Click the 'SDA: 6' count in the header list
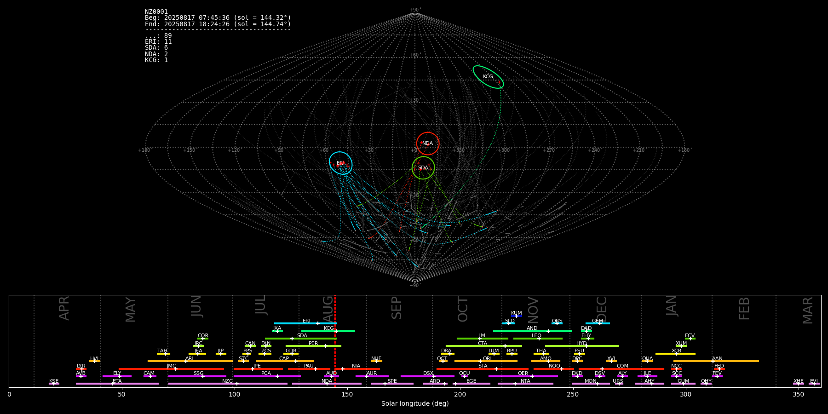Screen dimensions: 828x414 click(156, 48)
